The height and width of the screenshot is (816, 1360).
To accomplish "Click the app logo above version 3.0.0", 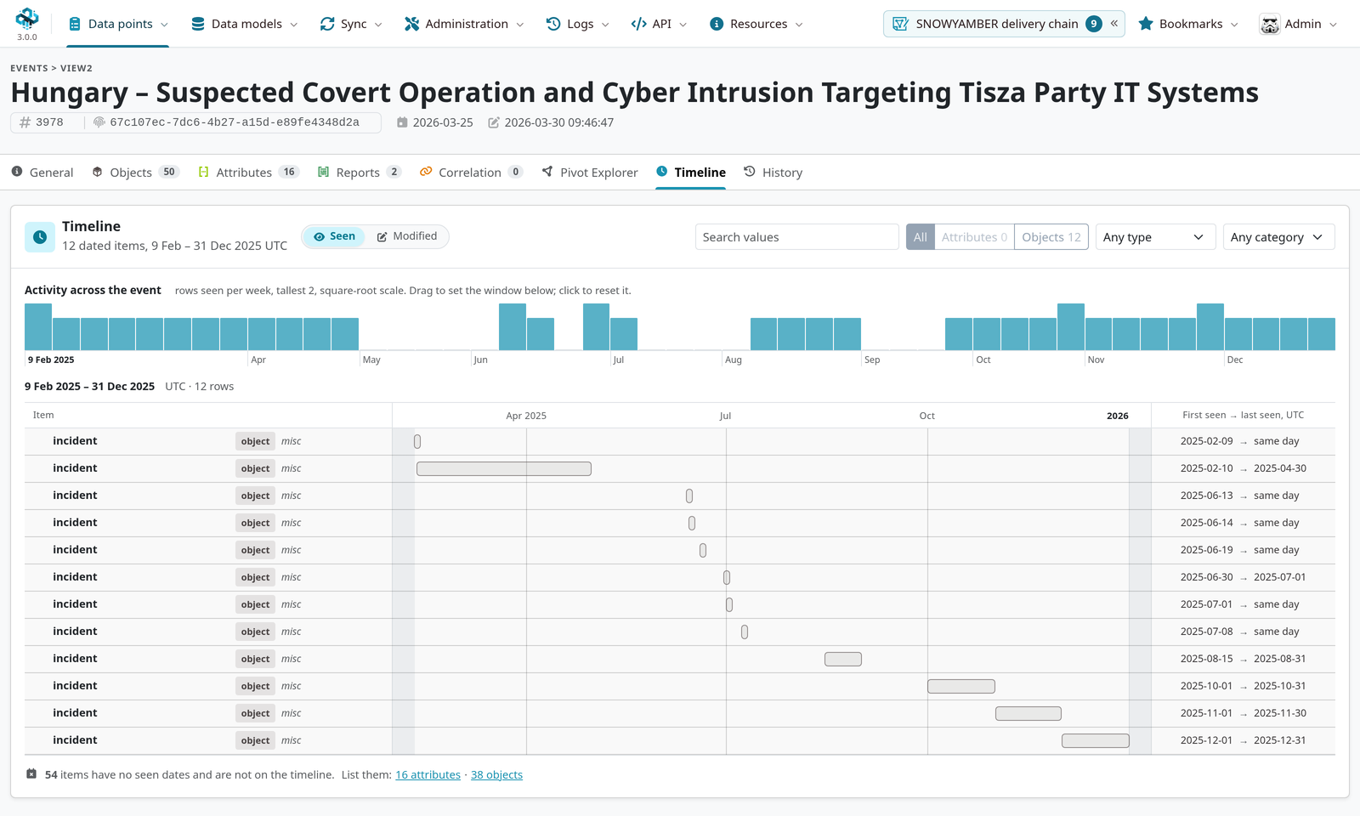I will [x=27, y=18].
